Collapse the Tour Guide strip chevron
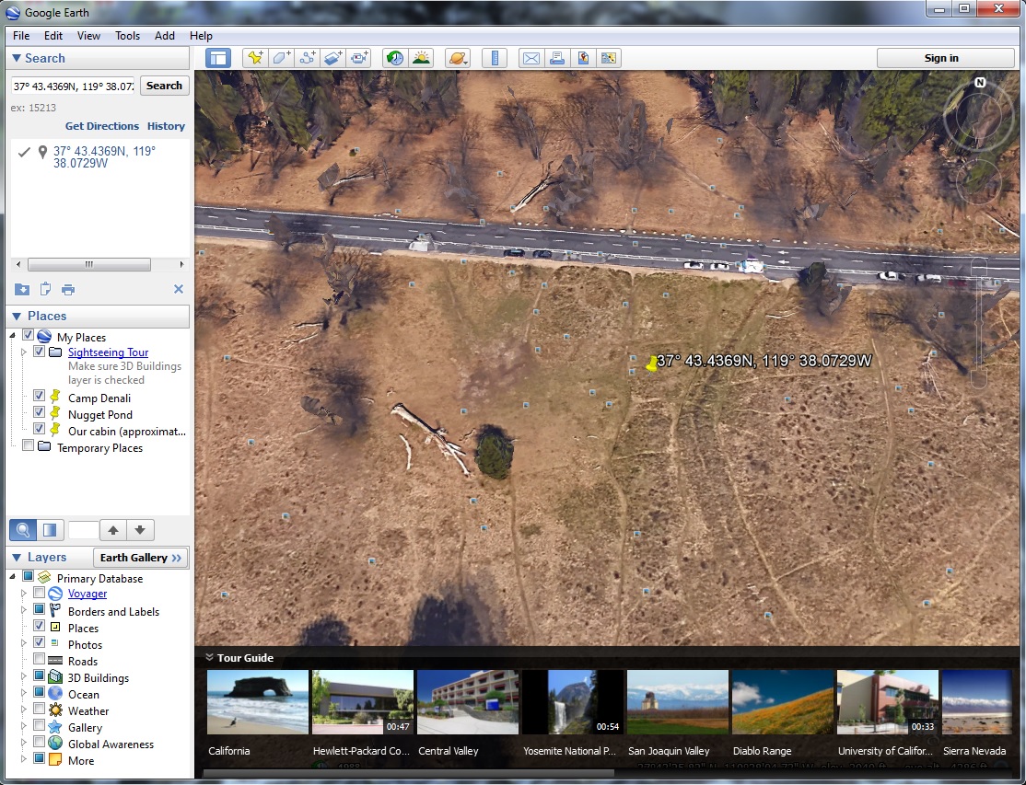 209,658
